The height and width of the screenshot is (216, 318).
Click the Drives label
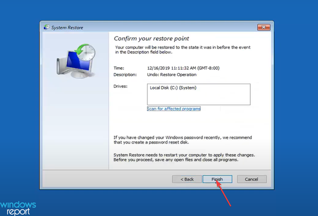coord(121,86)
